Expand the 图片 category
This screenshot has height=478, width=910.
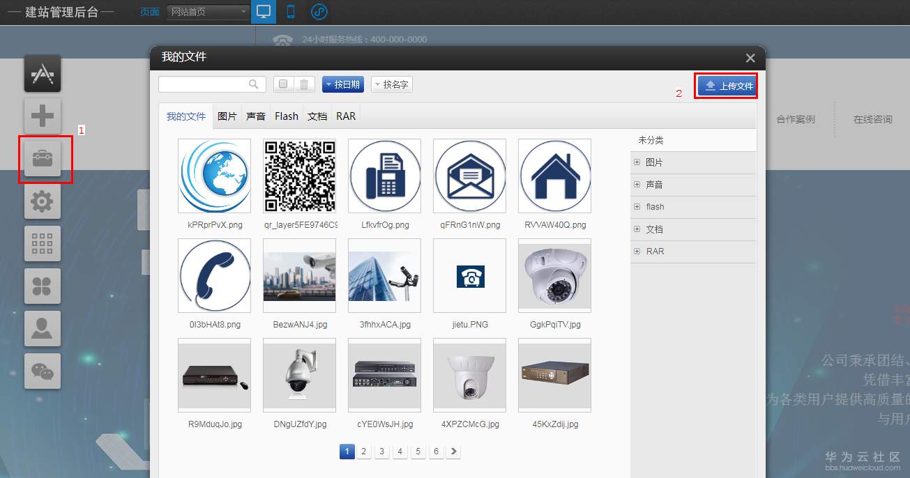click(x=637, y=162)
